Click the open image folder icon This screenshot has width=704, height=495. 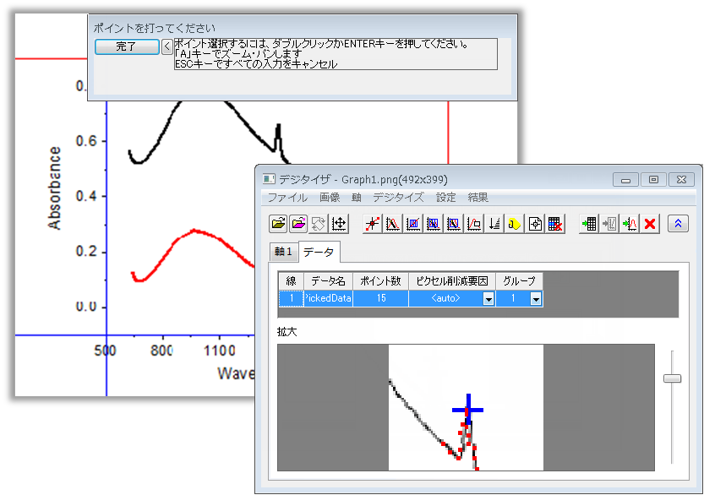coord(277,224)
